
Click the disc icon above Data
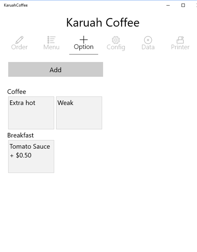(148, 40)
